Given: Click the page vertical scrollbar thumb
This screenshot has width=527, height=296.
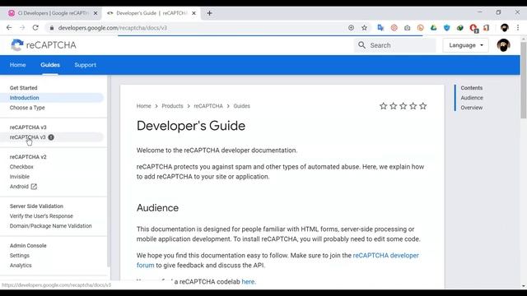Looking at the screenshot, I should click(524, 81).
